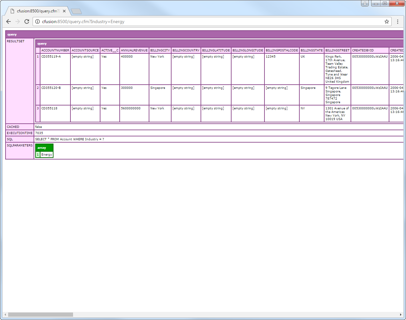Viewport: 406px width, 320px height.
Task: Click the URL address bar
Action: pyautogui.click(x=209, y=21)
